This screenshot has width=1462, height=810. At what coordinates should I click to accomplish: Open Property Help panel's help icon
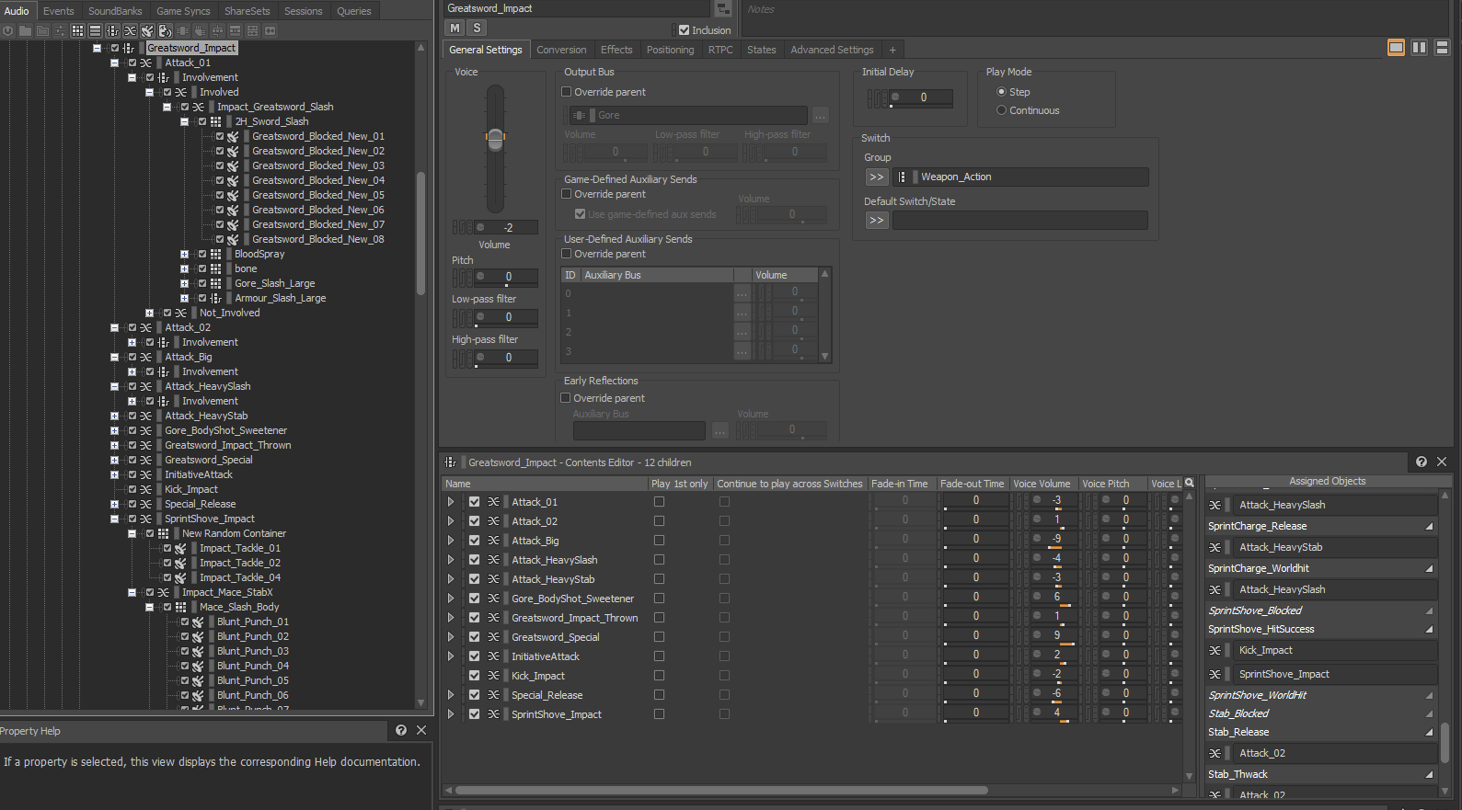[401, 730]
